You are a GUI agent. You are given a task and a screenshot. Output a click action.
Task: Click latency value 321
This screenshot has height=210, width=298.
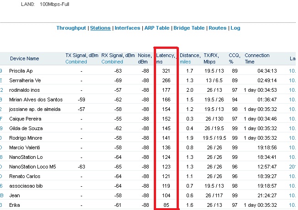pyautogui.click(x=166, y=71)
